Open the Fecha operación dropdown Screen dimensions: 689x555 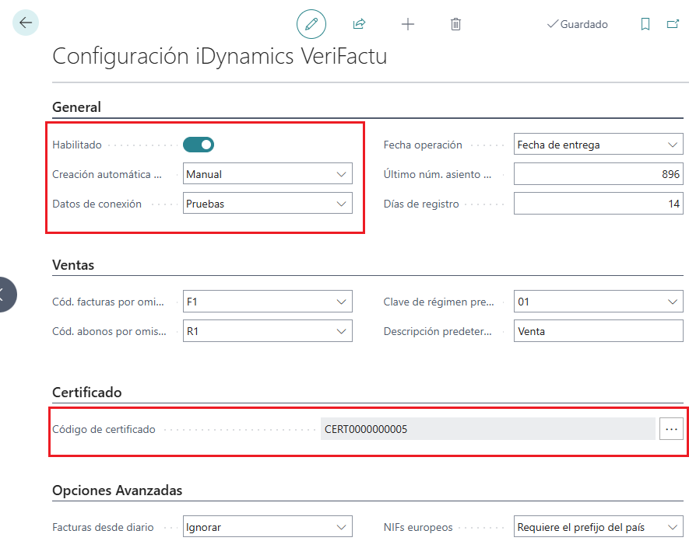598,145
